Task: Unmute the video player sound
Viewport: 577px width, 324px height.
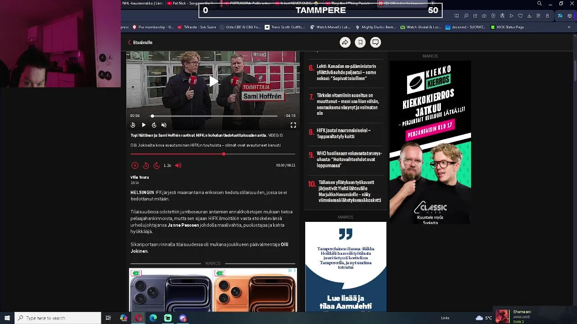Action: click(x=164, y=125)
